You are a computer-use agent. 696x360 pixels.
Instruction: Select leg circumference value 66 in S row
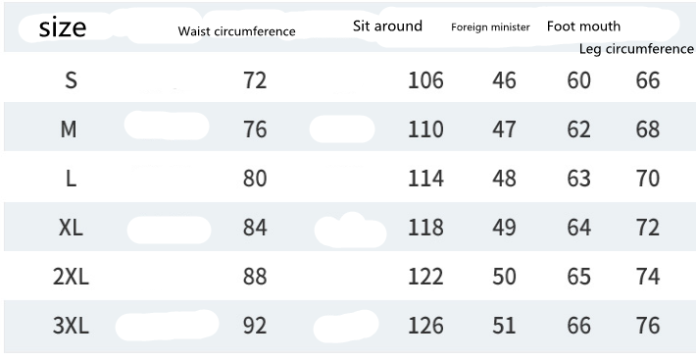coord(648,80)
